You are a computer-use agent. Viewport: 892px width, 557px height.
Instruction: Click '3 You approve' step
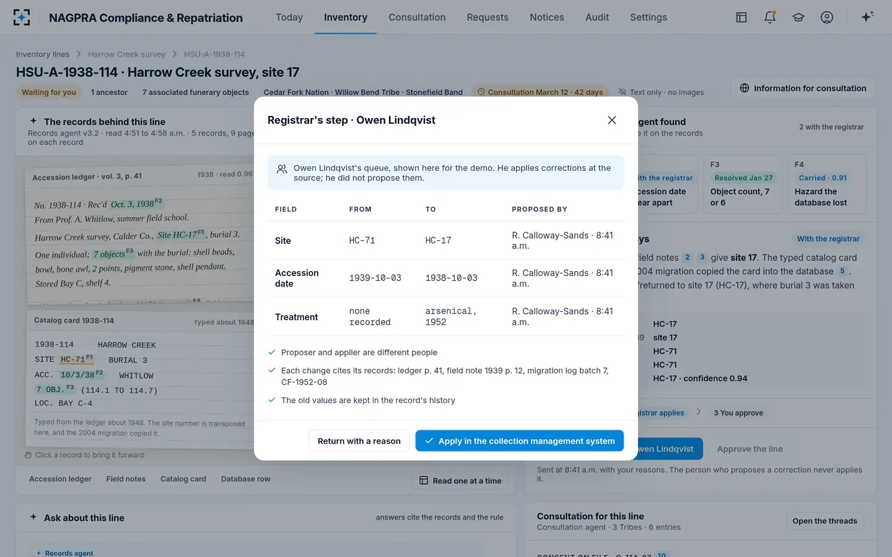coord(738,413)
